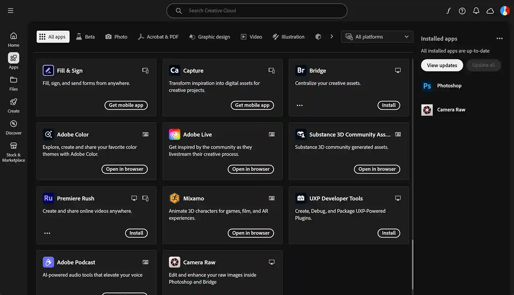Viewport: 514px width, 295px height.
Task: Open the help question mark icon
Action: click(x=462, y=11)
